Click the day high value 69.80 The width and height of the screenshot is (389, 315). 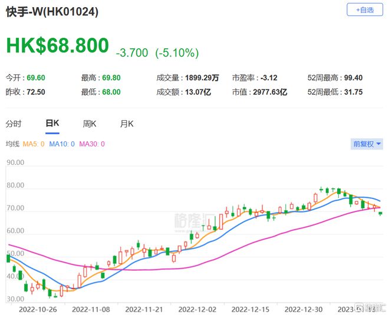click(x=111, y=78)
